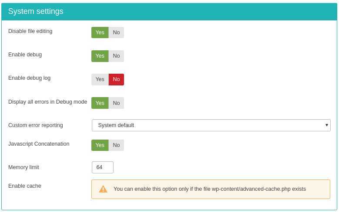Switch Enable debug to No
The width and height of the screenshot is (339, 212).
tap(116, 56)
